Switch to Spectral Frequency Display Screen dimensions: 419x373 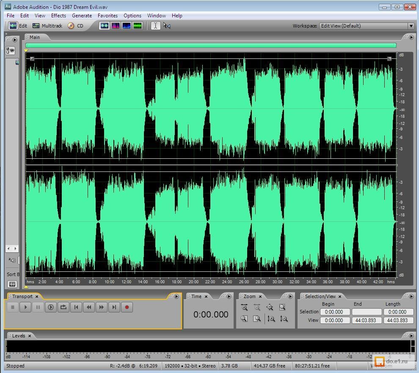(116, 26)
